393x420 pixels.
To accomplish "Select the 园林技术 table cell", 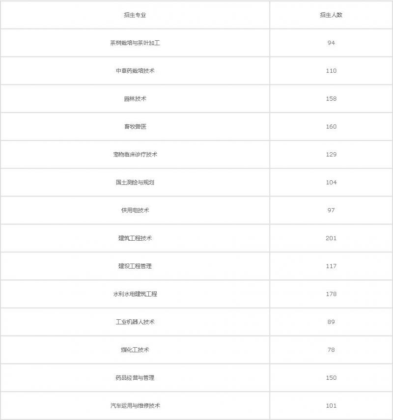I will [x=135, y=99].
